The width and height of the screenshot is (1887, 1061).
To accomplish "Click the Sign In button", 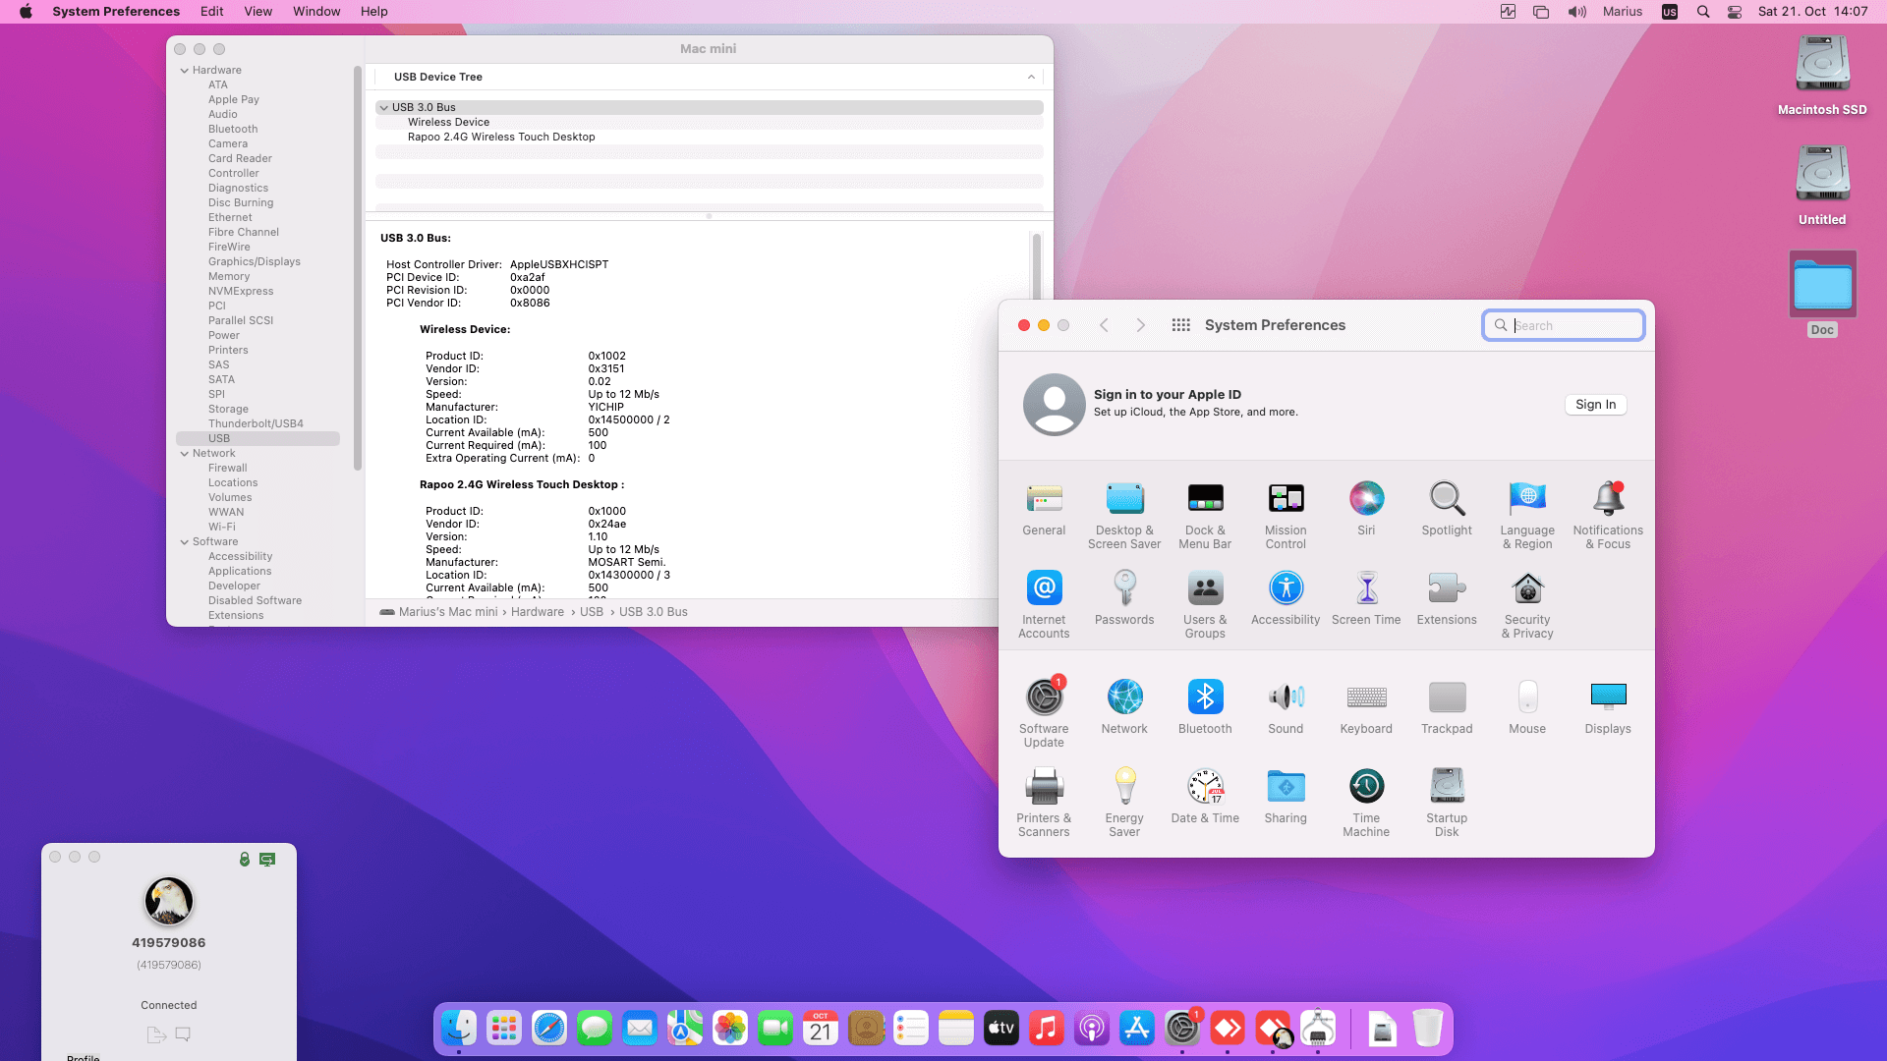I will click(x=1595, y=405).
